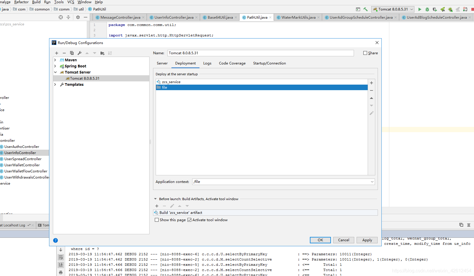Toggle Share checkbox

tap(365, 53)
